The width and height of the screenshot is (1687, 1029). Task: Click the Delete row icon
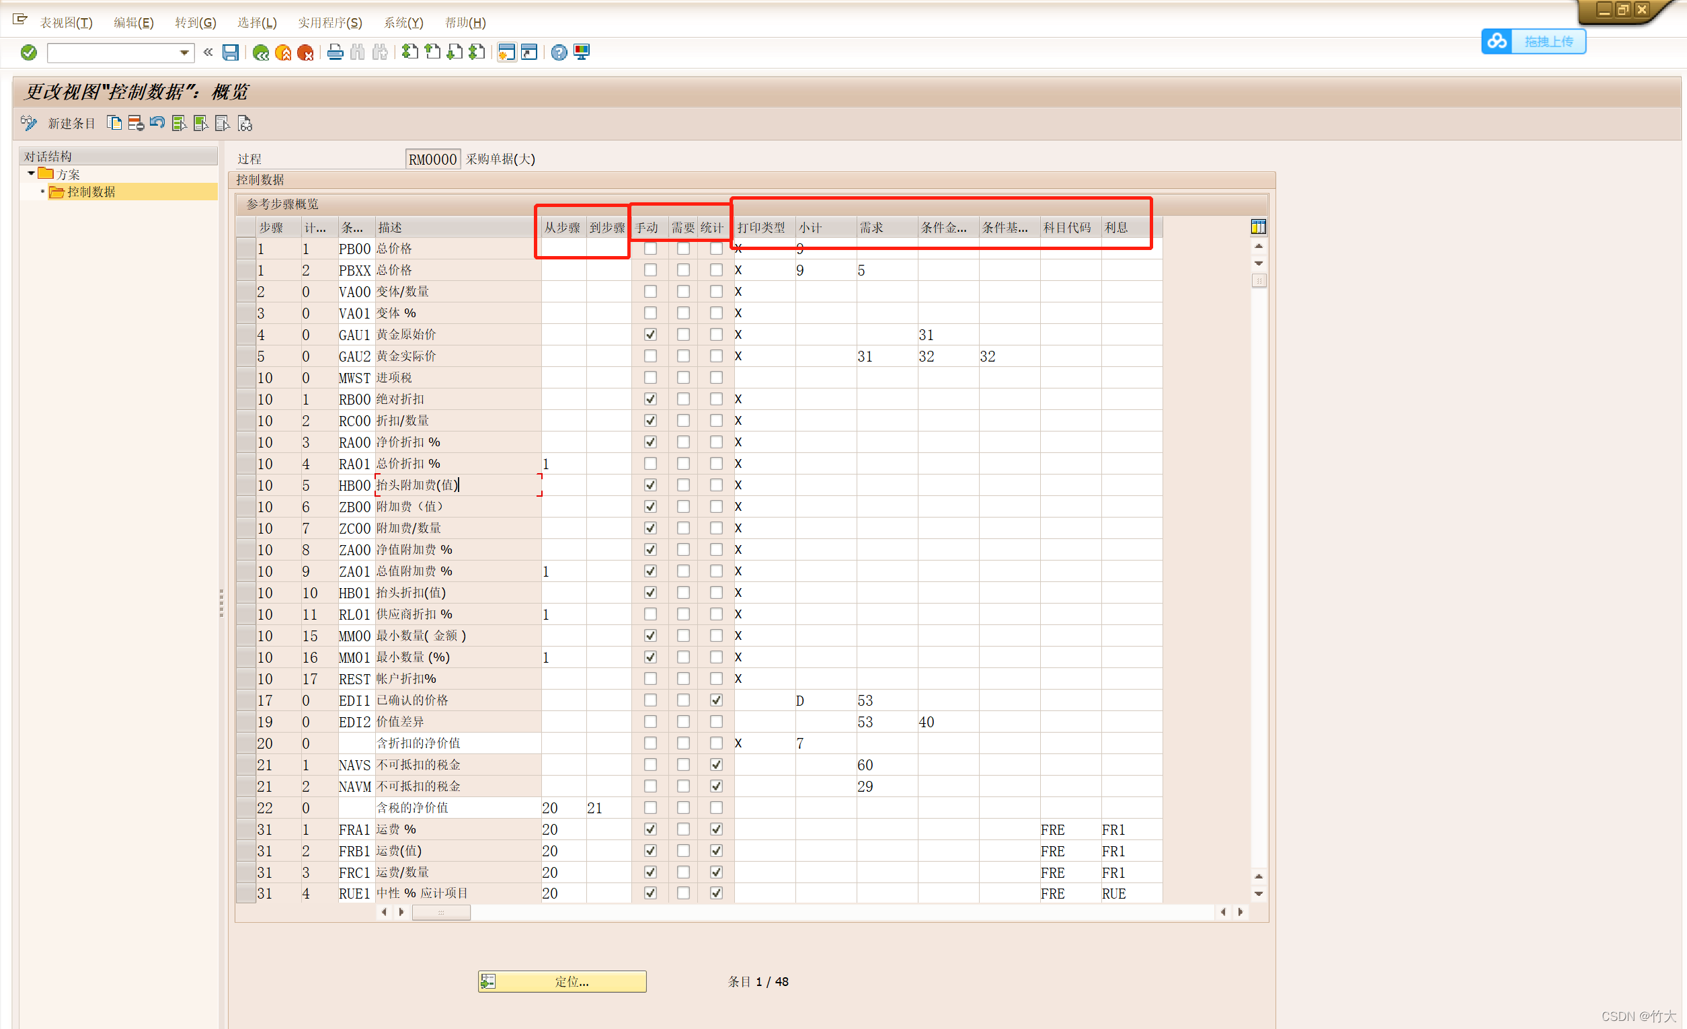(136, 123)
